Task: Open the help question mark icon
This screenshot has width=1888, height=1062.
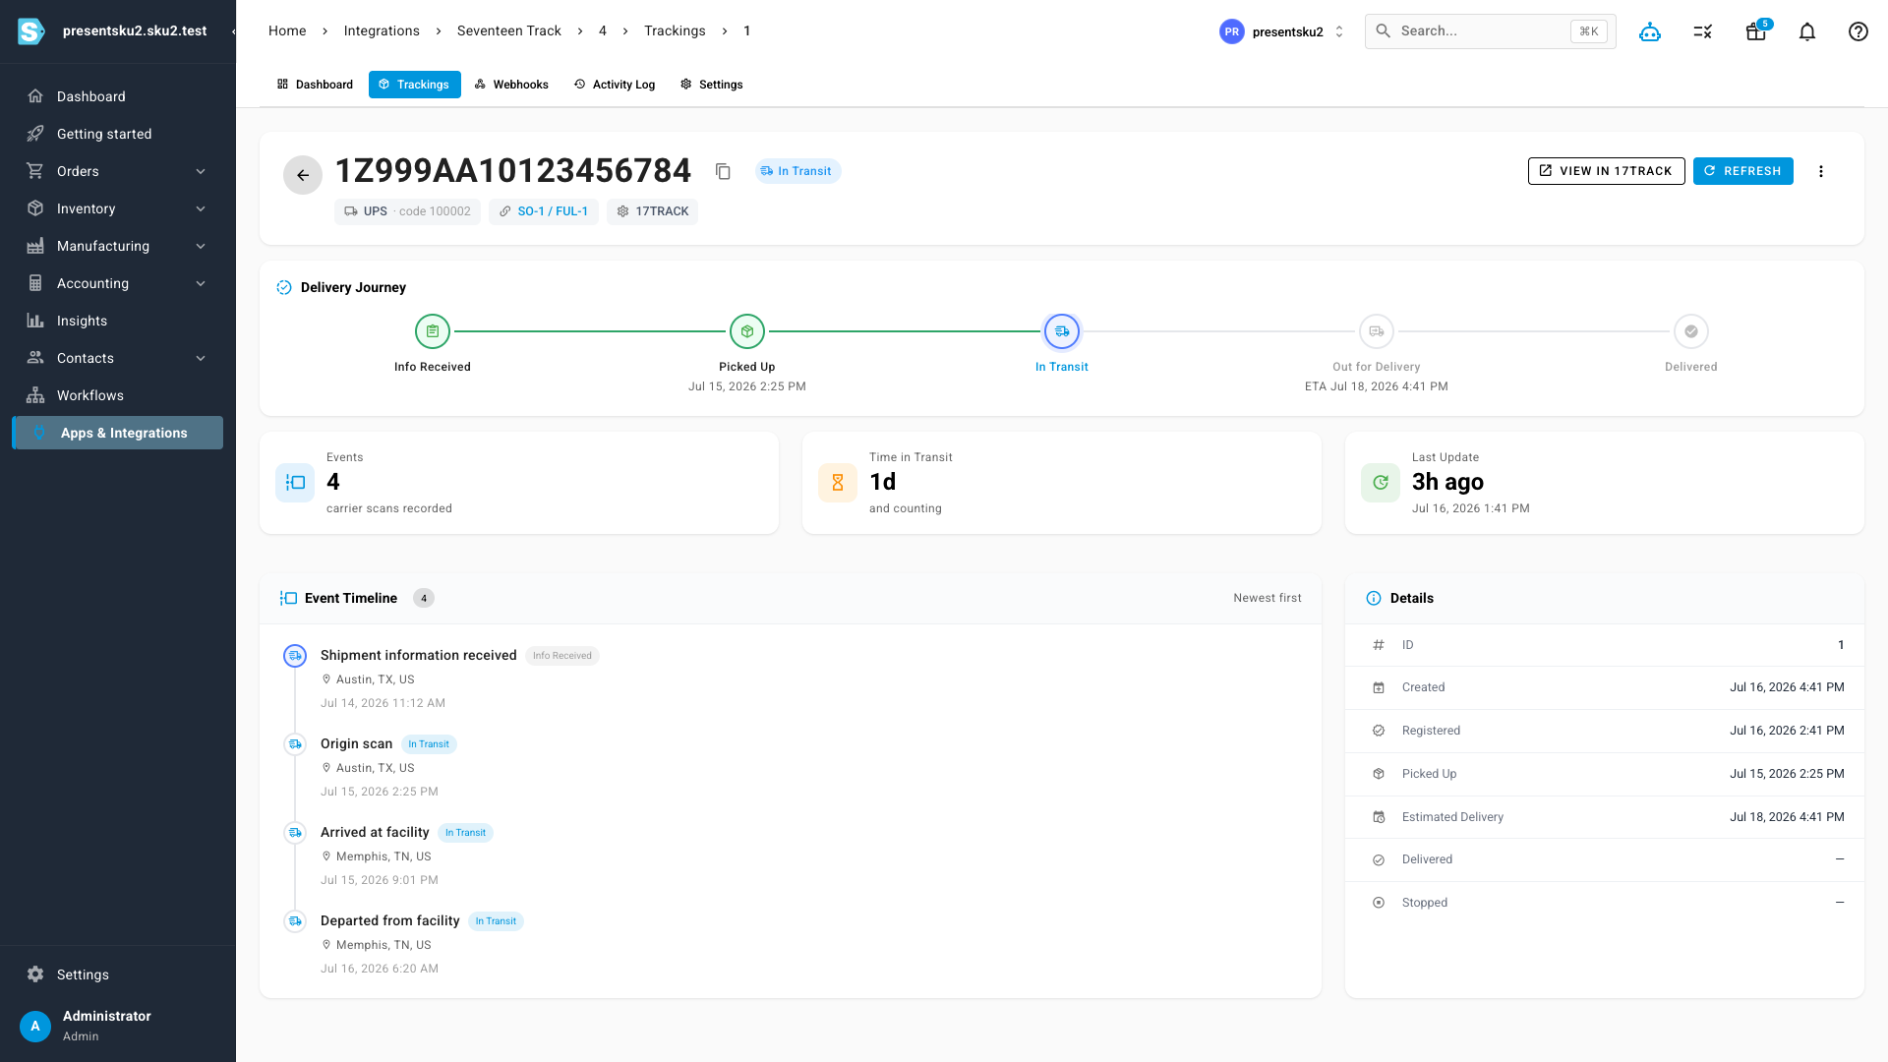Action: (x=1858, y=31)
